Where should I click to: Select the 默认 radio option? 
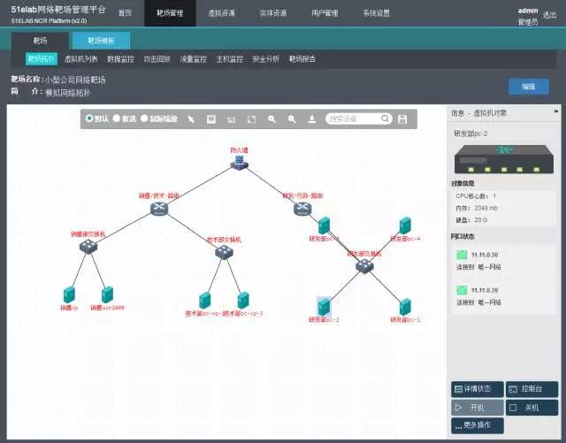pos(89,118)
